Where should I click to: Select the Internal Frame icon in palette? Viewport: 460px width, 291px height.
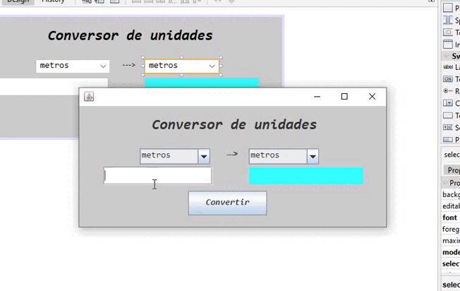pos(448,44)
